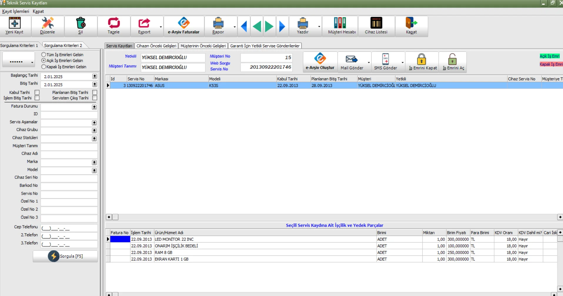
Task: Go to previous record green arrow
Action: [257, 26]
